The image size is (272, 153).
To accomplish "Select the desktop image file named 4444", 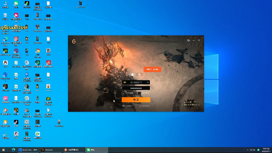I will tap(48, 88).
